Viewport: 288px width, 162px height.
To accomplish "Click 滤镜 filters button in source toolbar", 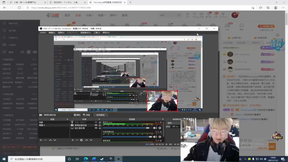I will point(86,115).
